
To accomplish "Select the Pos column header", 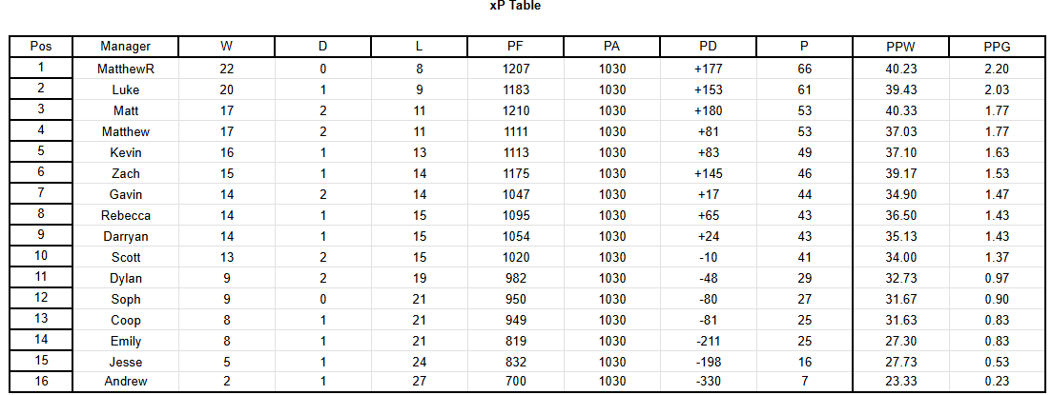I will 41,47.
